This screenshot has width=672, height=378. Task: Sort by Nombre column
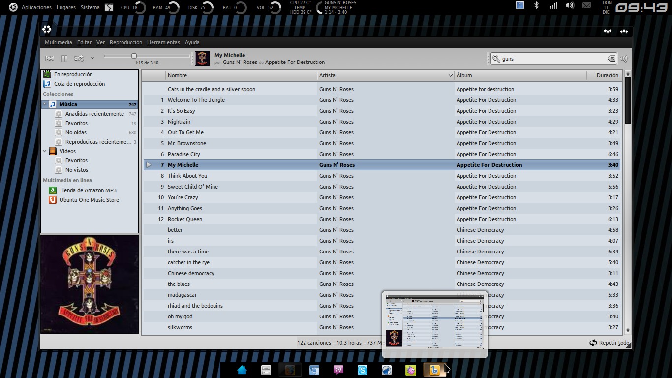click(x=241, y=75)
